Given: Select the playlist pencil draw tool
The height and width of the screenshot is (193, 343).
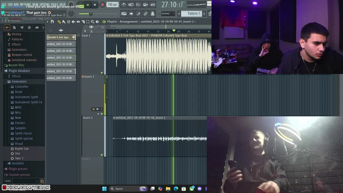Looking at the screenshot, I should click(59, 22).
